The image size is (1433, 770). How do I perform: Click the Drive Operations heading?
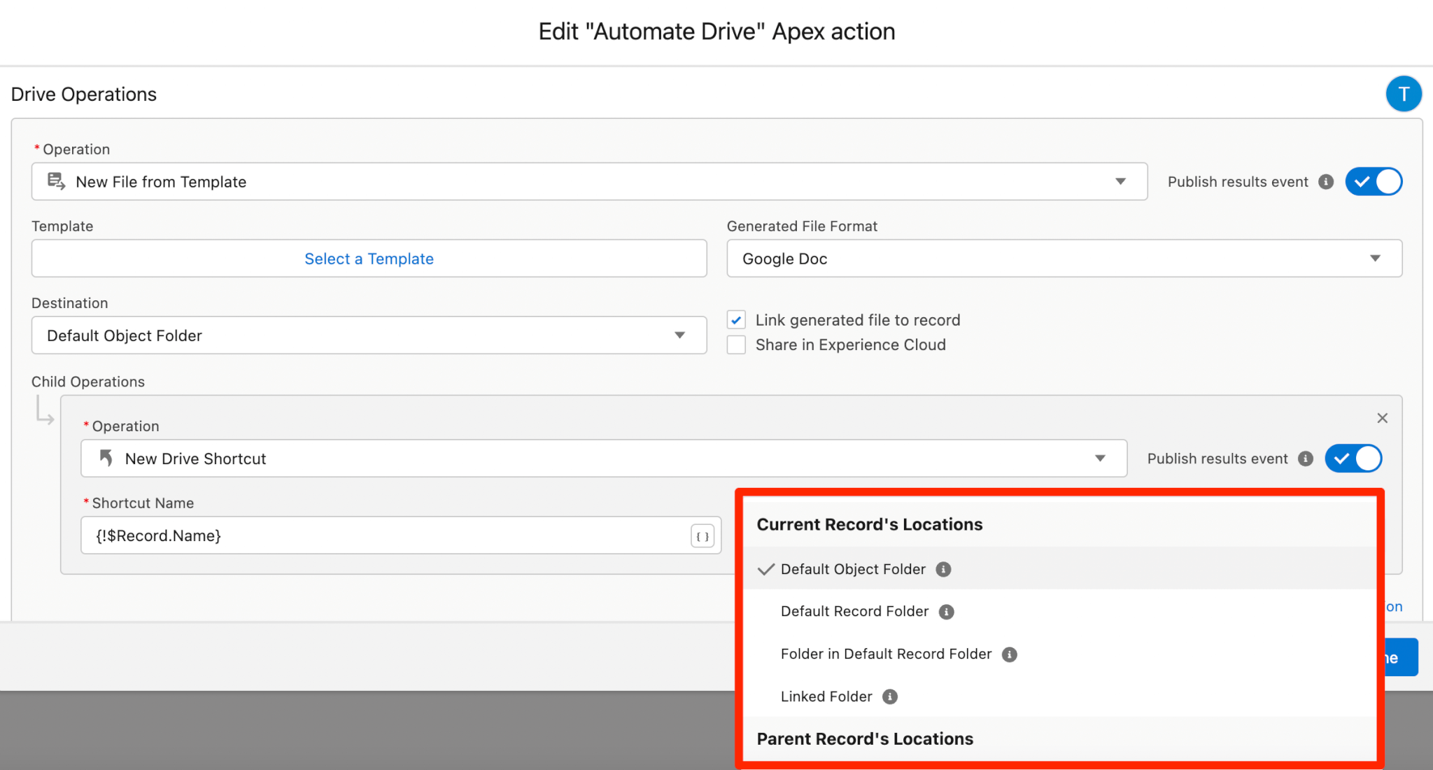coord(84,94)
